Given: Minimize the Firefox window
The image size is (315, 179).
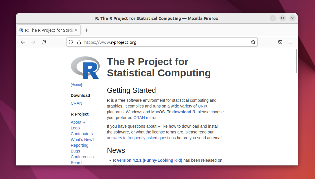Looking at the screenshot, I should point(272,18).
